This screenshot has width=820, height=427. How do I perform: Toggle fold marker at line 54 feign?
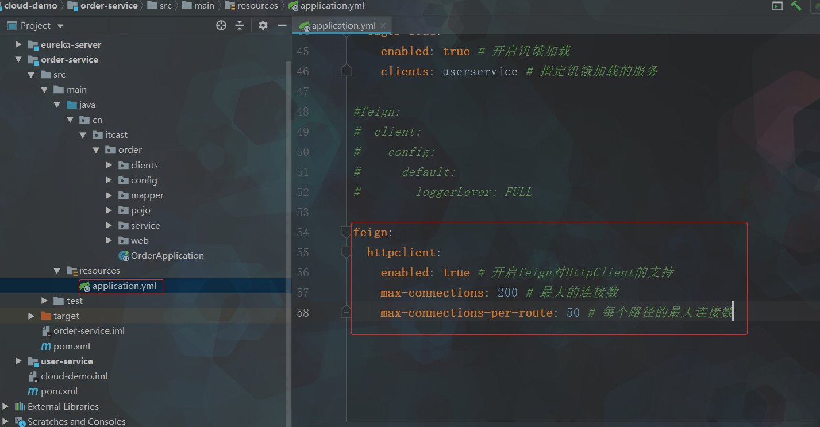pos(346,232)
